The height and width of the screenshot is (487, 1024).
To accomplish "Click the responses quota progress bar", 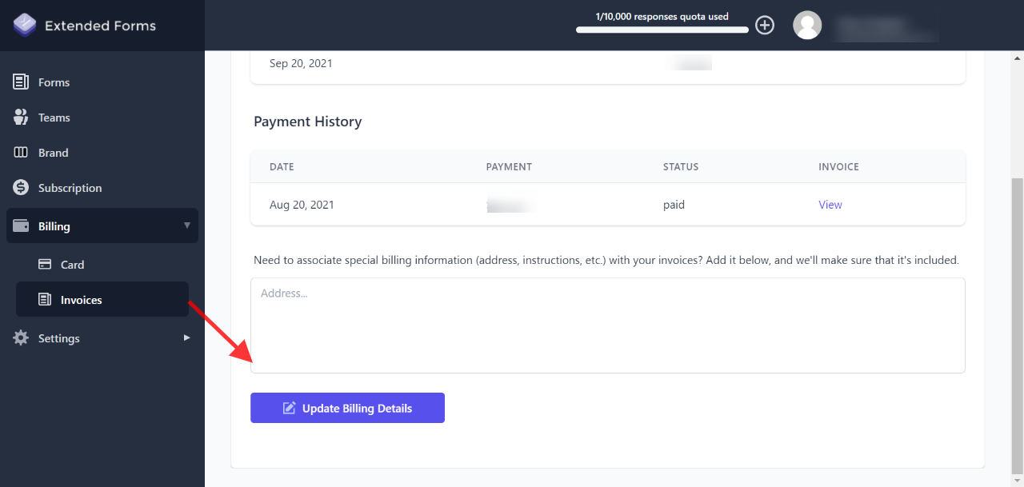I will [x=662, y=29].
